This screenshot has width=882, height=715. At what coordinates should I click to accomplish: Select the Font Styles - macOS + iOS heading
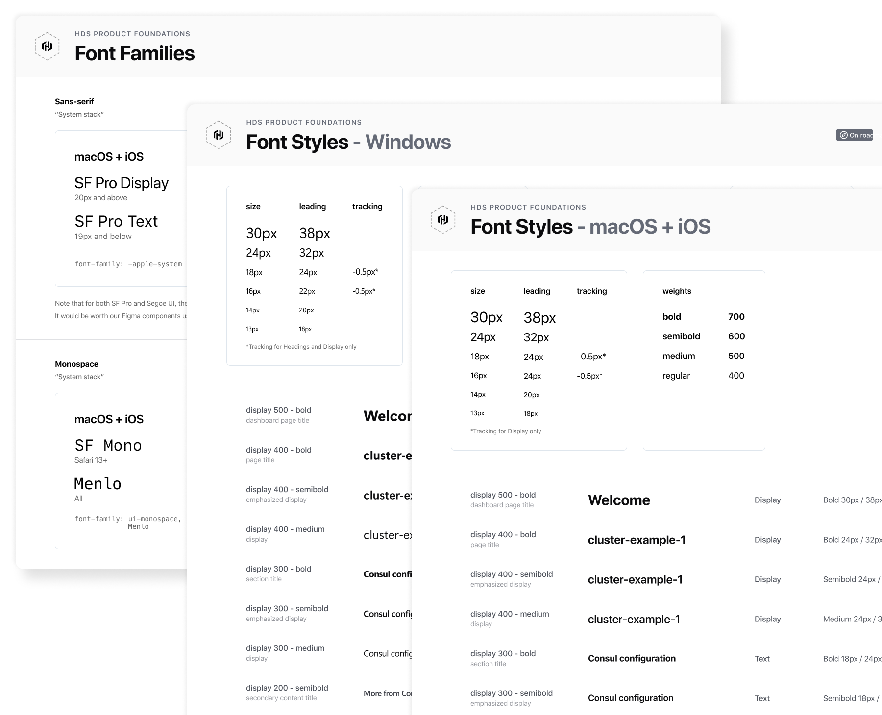(x=590, y=227)
